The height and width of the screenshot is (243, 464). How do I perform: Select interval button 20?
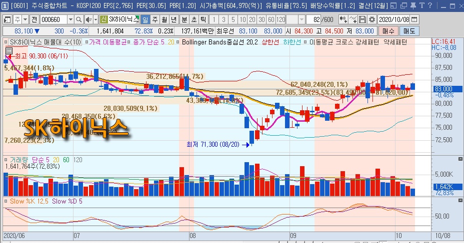click(252, 20)
